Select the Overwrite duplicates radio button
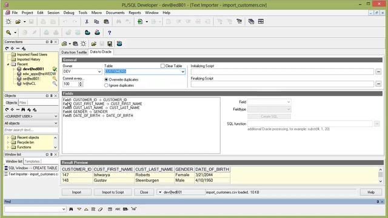This screenshot has width=388, height=218. point(107,79)
